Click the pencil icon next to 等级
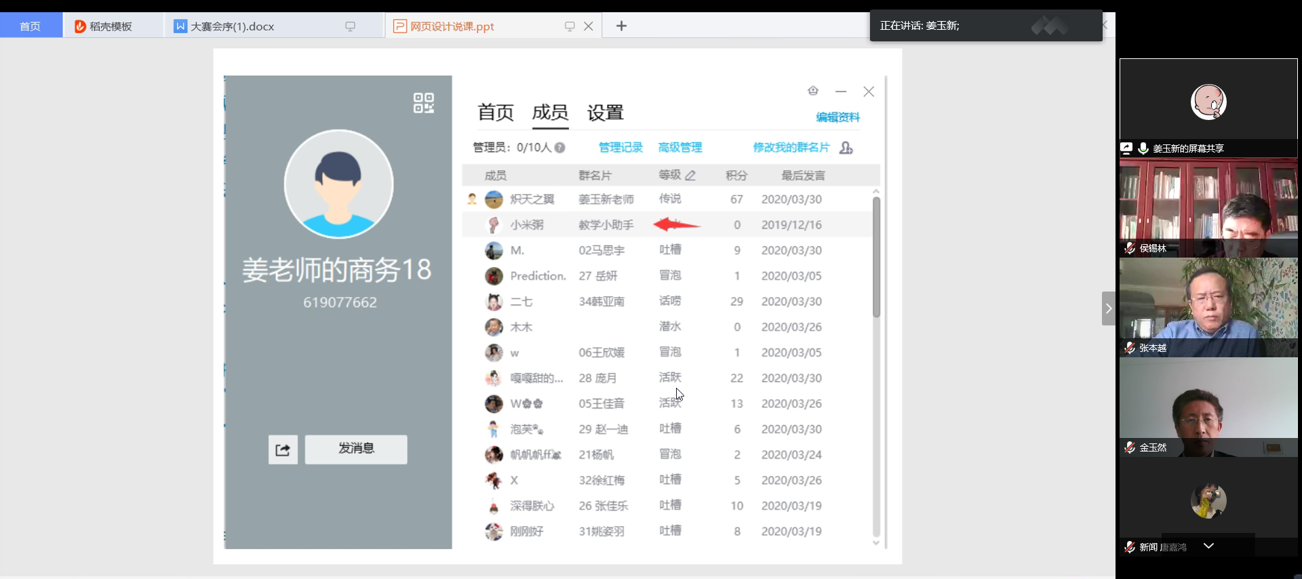1302x579 pixels. tap(690, 176)
